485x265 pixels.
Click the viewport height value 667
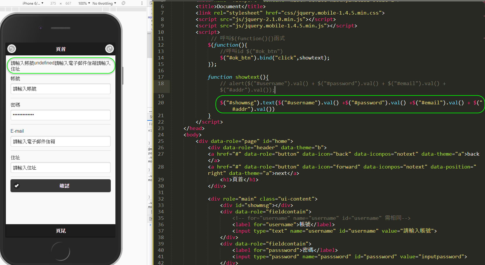(68, 3)
